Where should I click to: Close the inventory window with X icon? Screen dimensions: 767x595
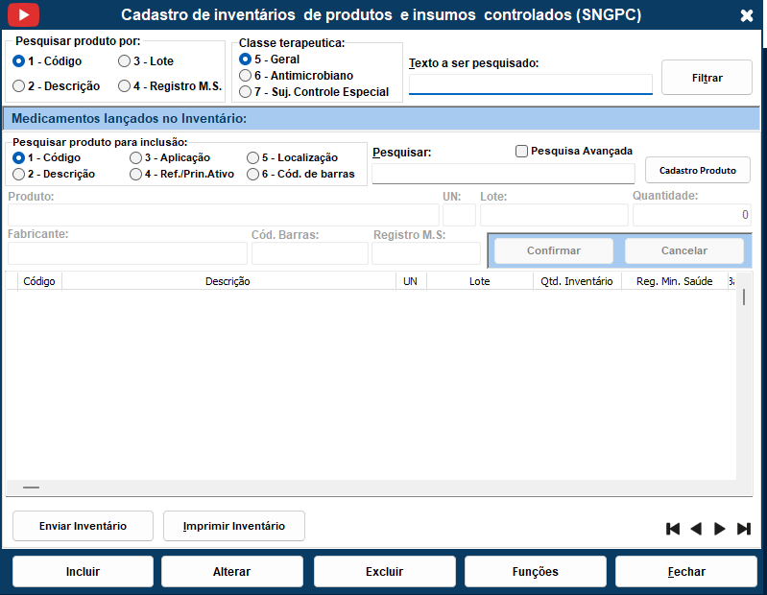[747, 15]
